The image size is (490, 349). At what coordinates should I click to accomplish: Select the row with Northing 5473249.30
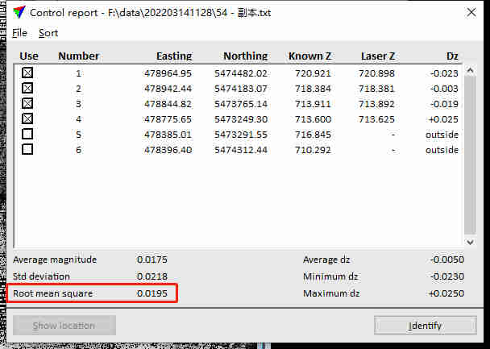coord(240,119)
